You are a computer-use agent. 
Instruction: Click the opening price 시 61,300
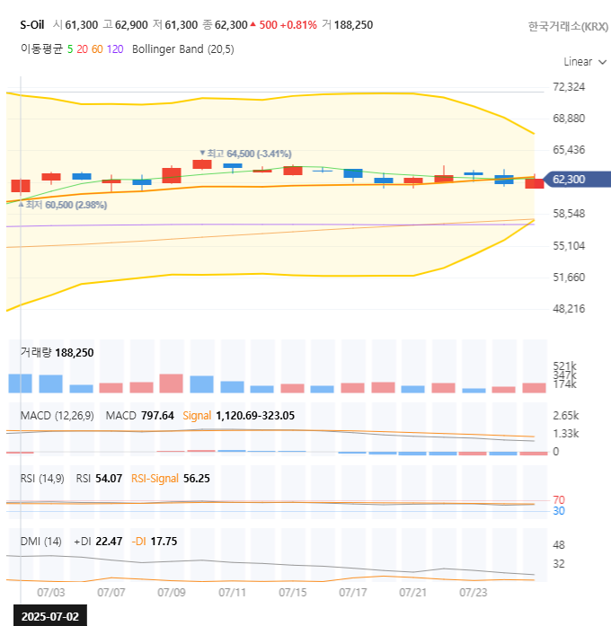(x=75, y=25)
